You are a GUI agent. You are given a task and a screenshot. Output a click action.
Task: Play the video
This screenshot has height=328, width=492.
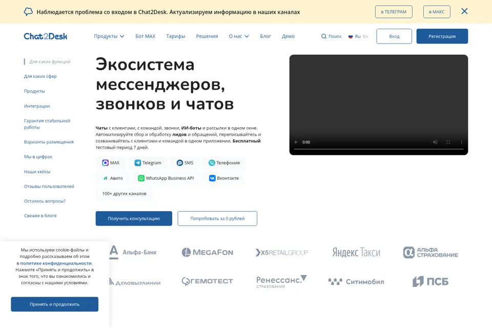pyautogui.click(x=296, y=142)
